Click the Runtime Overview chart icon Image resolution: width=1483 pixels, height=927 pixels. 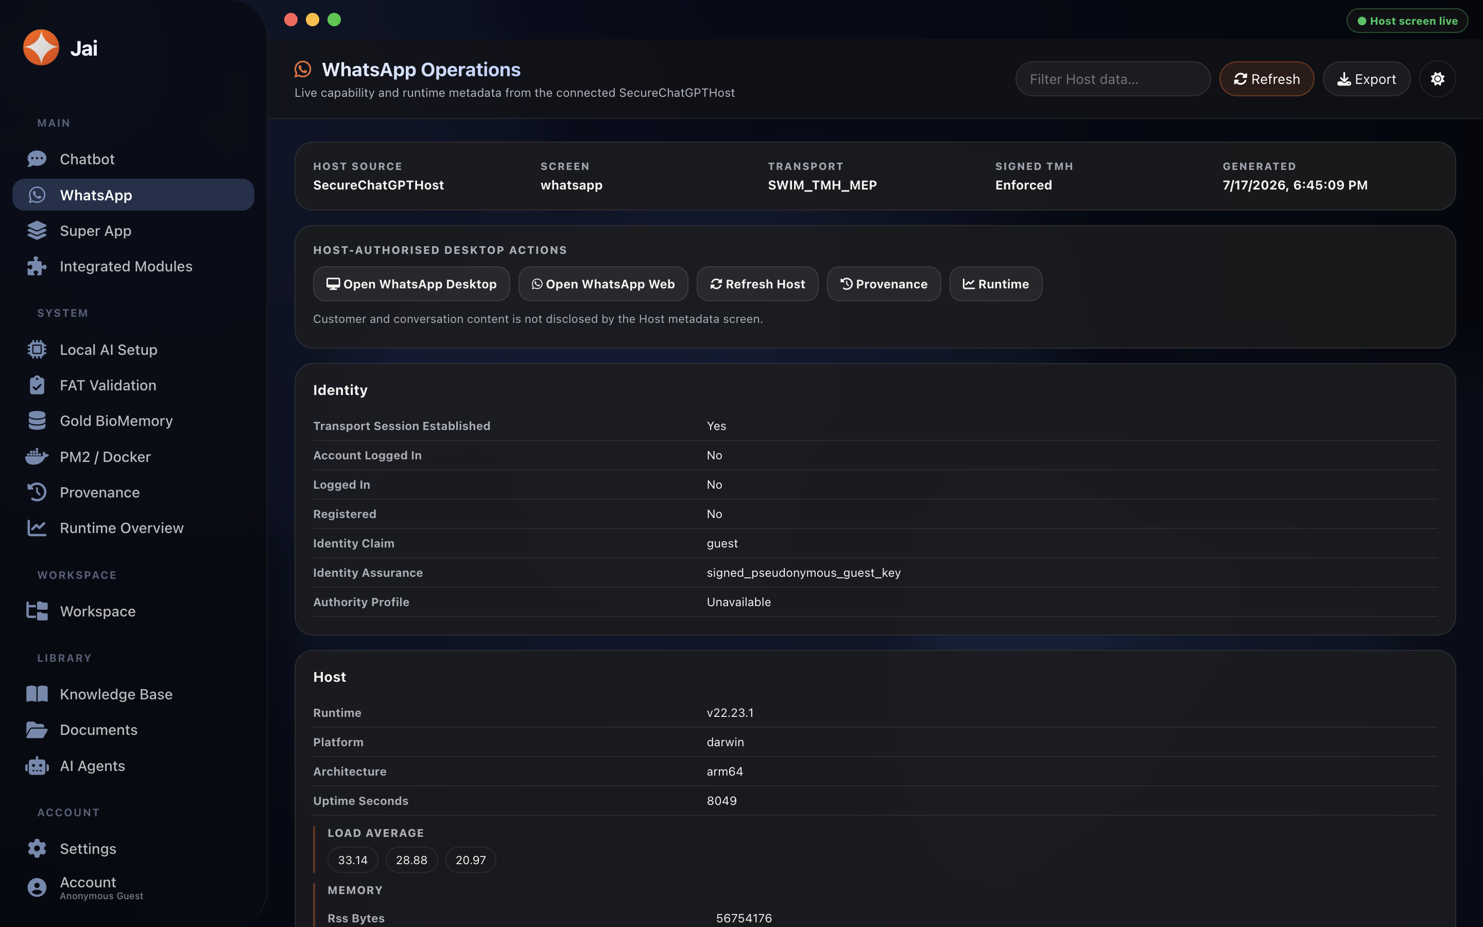[x=37, y=528]
